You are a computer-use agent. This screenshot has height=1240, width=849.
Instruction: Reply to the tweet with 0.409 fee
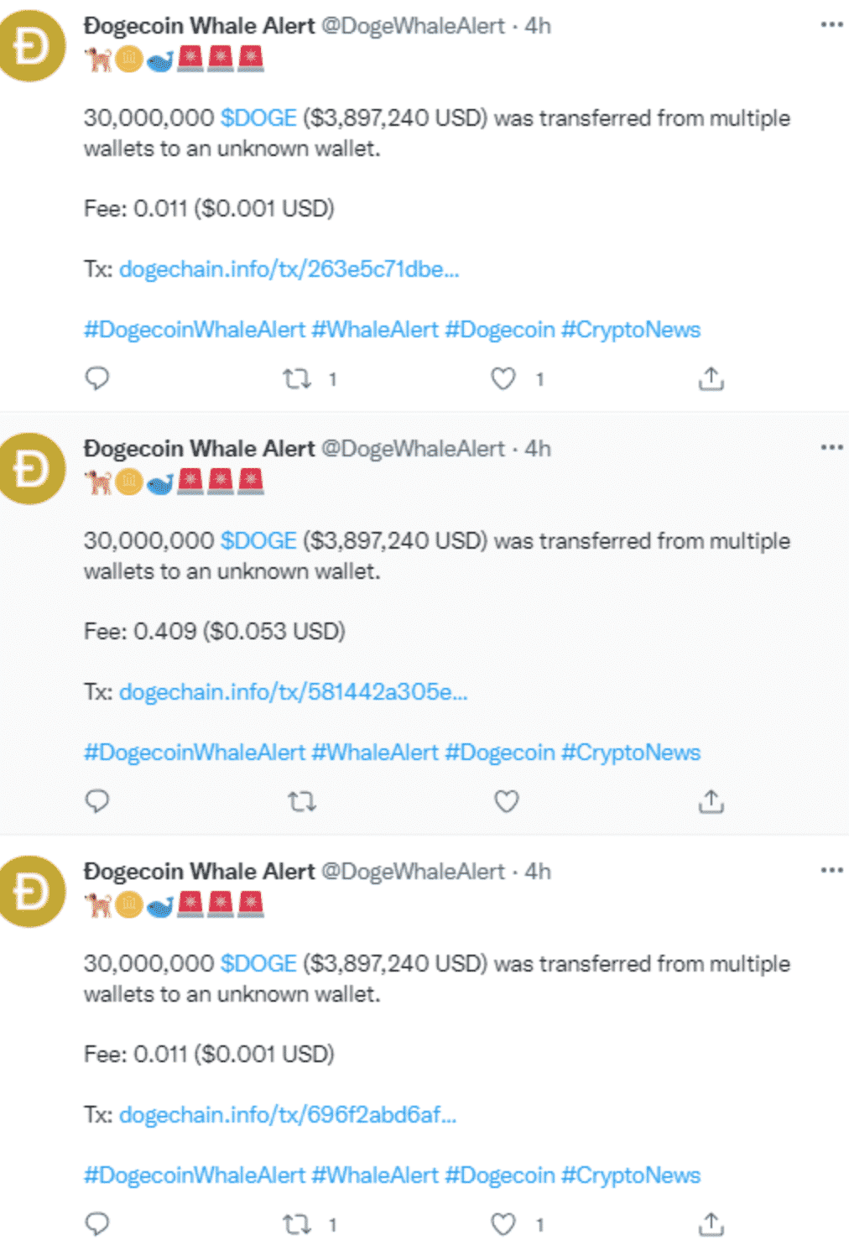click(x=97, y=801)
